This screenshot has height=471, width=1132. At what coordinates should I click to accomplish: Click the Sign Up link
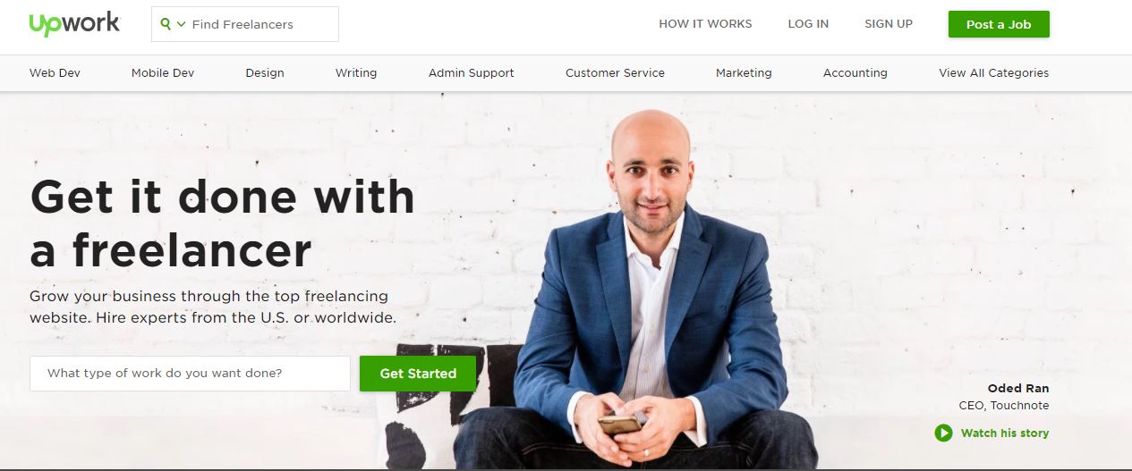coord(889,24)
